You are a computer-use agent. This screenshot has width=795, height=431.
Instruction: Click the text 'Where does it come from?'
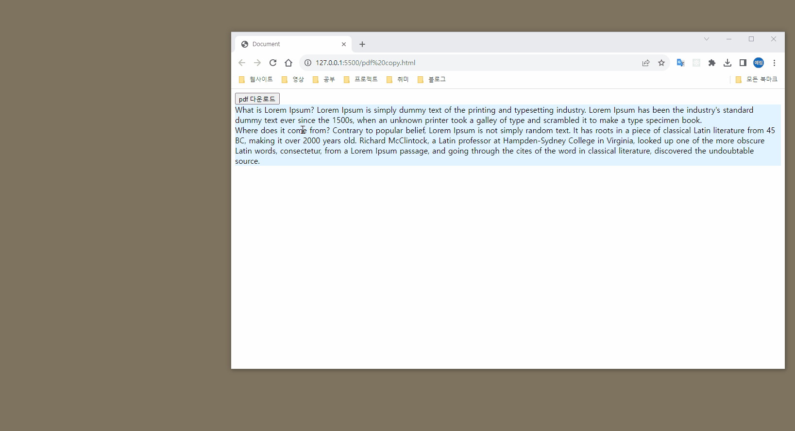[282, 131]
